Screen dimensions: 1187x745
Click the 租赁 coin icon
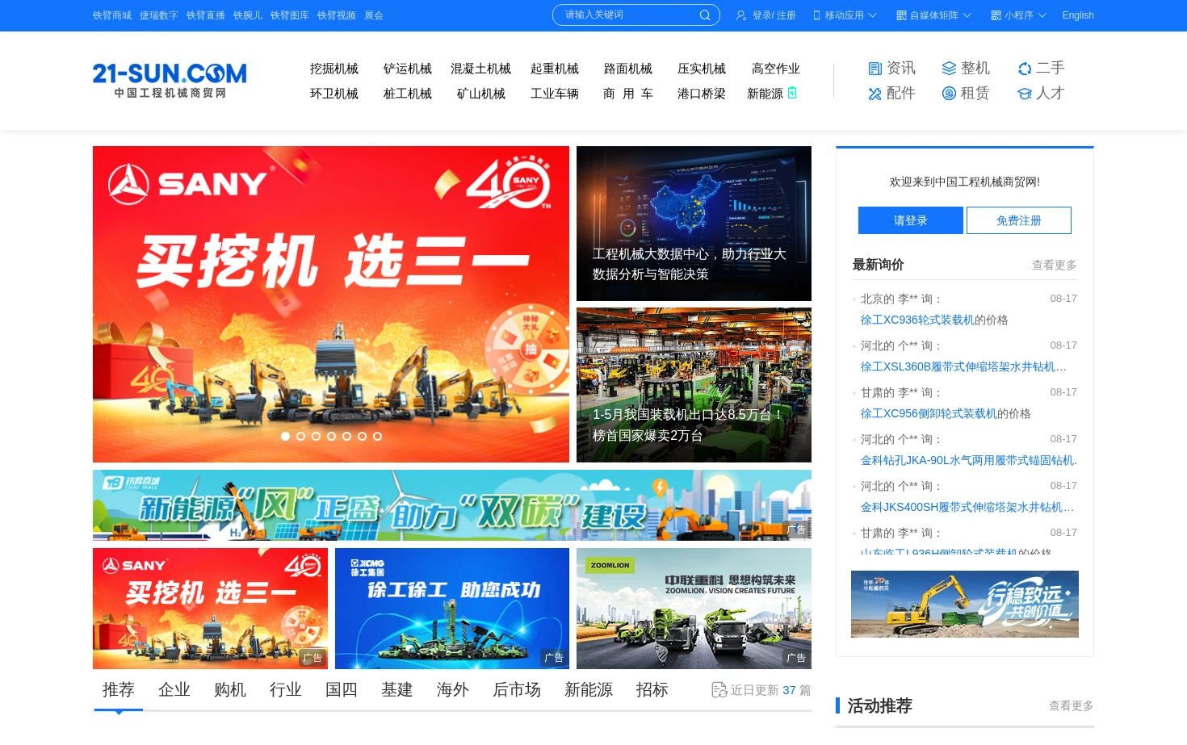coord(949,94)
